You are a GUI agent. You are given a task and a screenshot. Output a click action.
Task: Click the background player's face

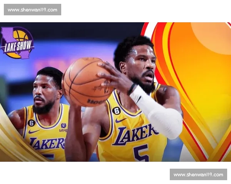45,94
